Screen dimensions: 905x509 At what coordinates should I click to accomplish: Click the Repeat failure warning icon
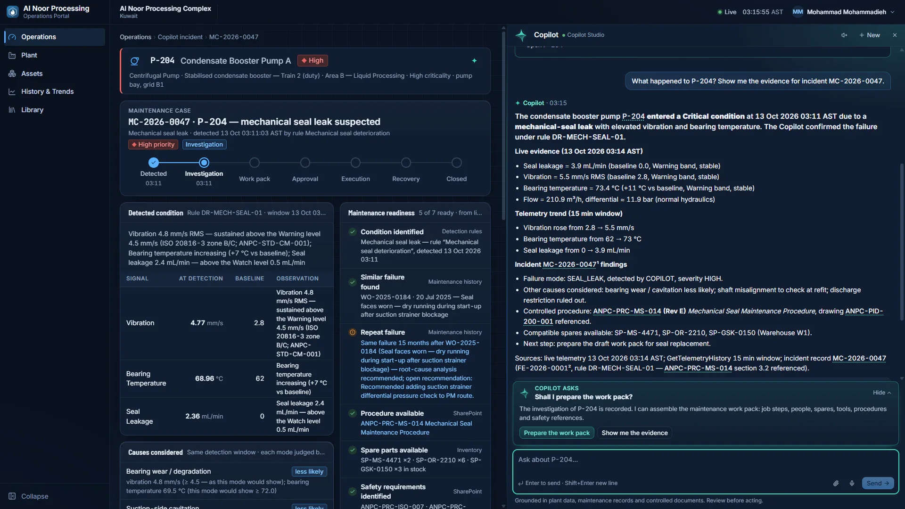pos(352,332)
